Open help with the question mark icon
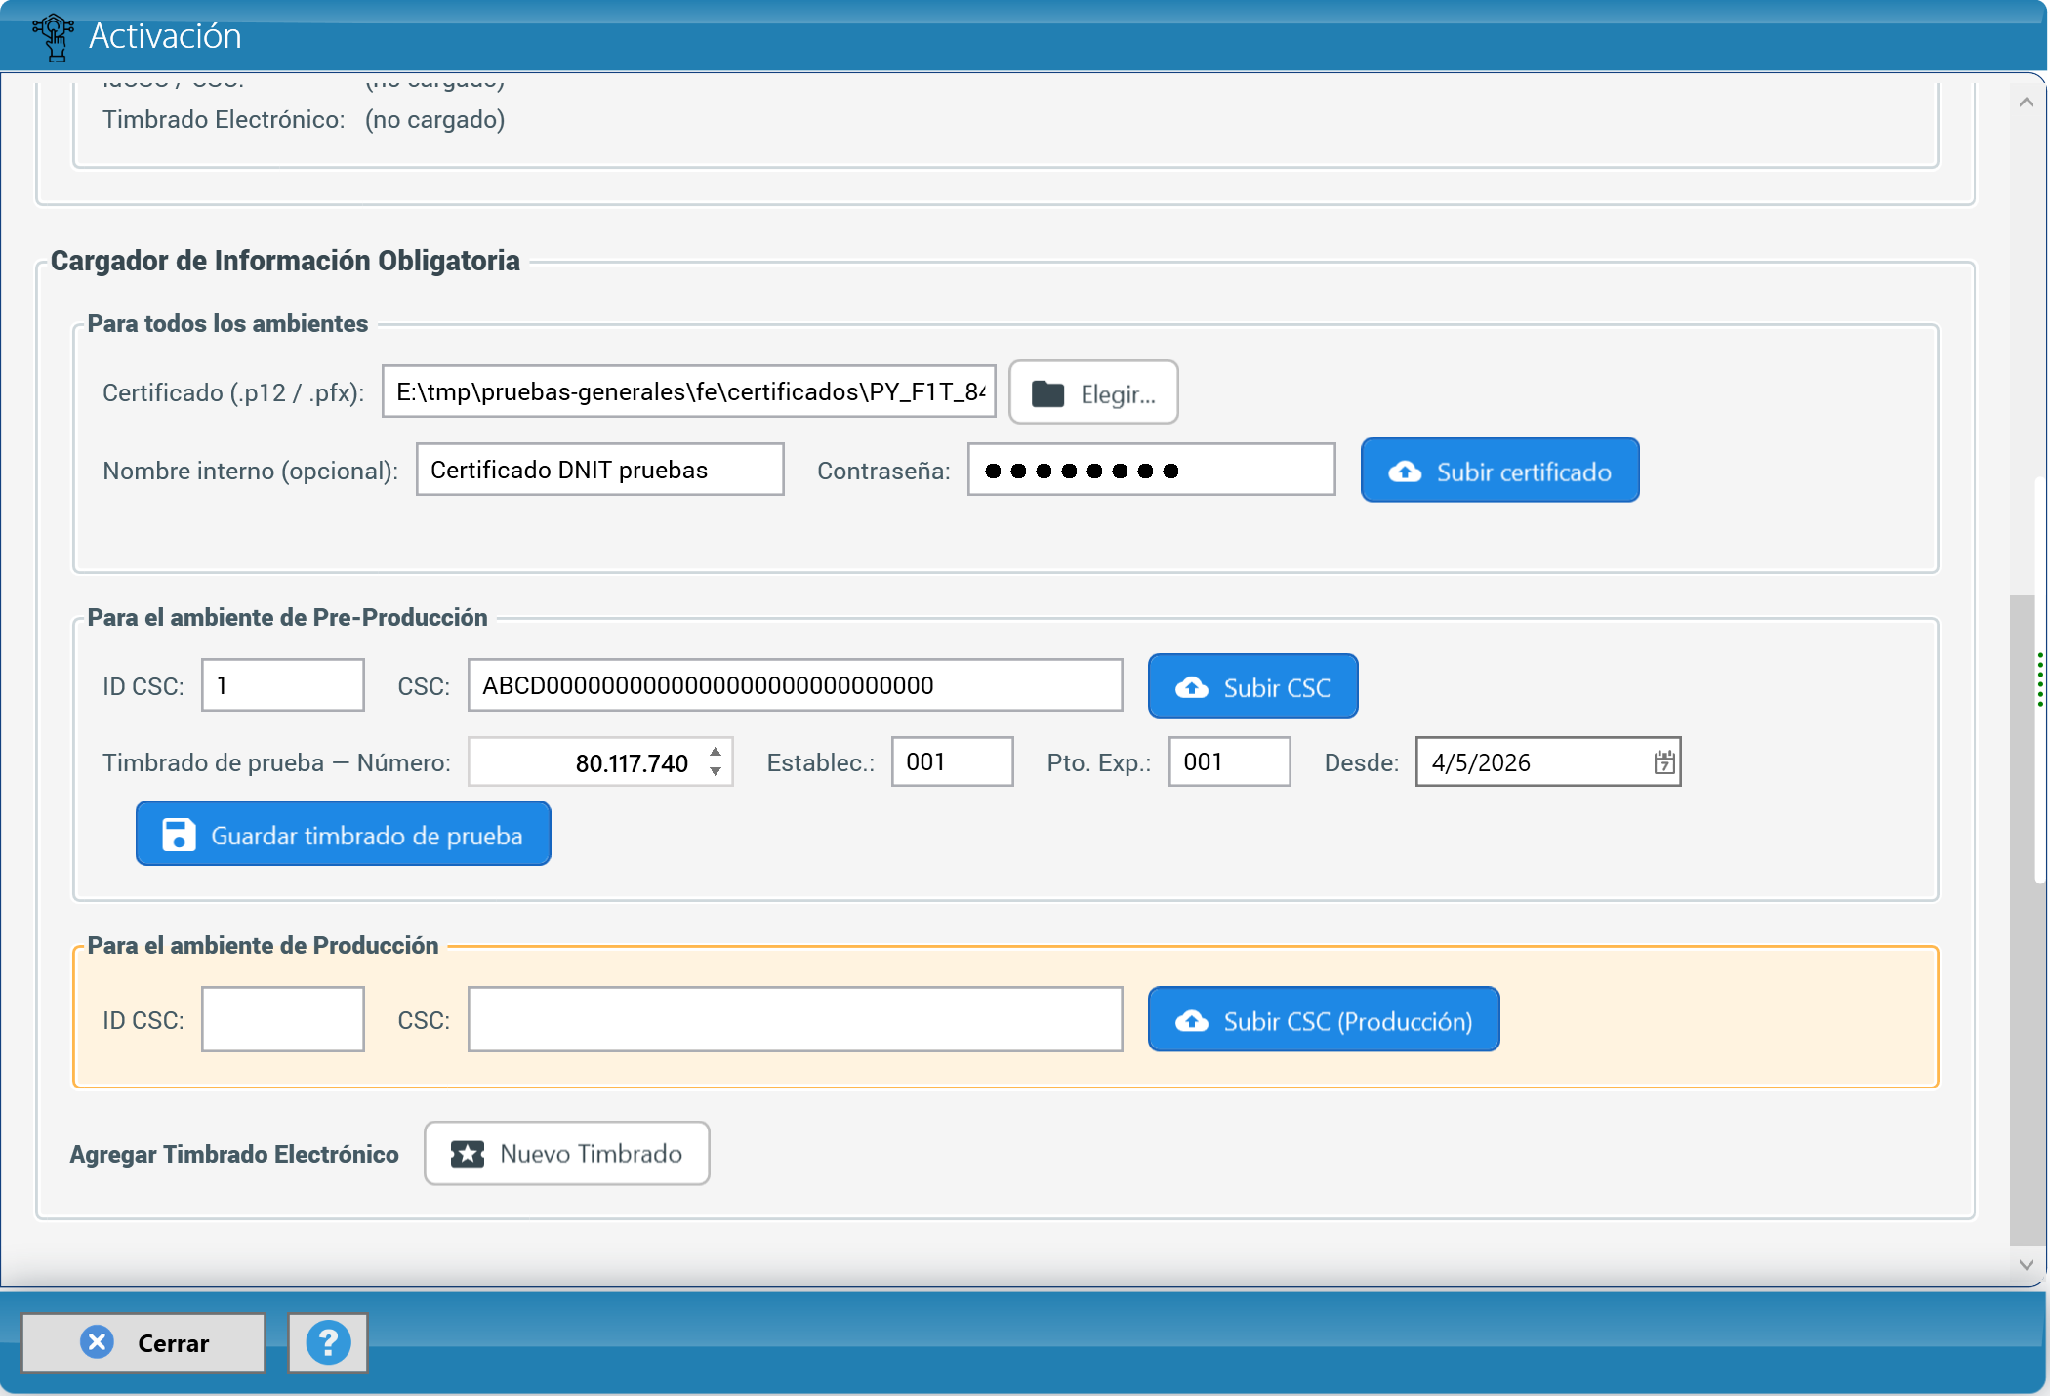The image size is (2050, 1396). [x=328, y=1343]
